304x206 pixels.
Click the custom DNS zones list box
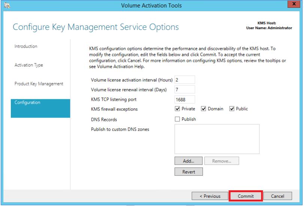point(217,139)
